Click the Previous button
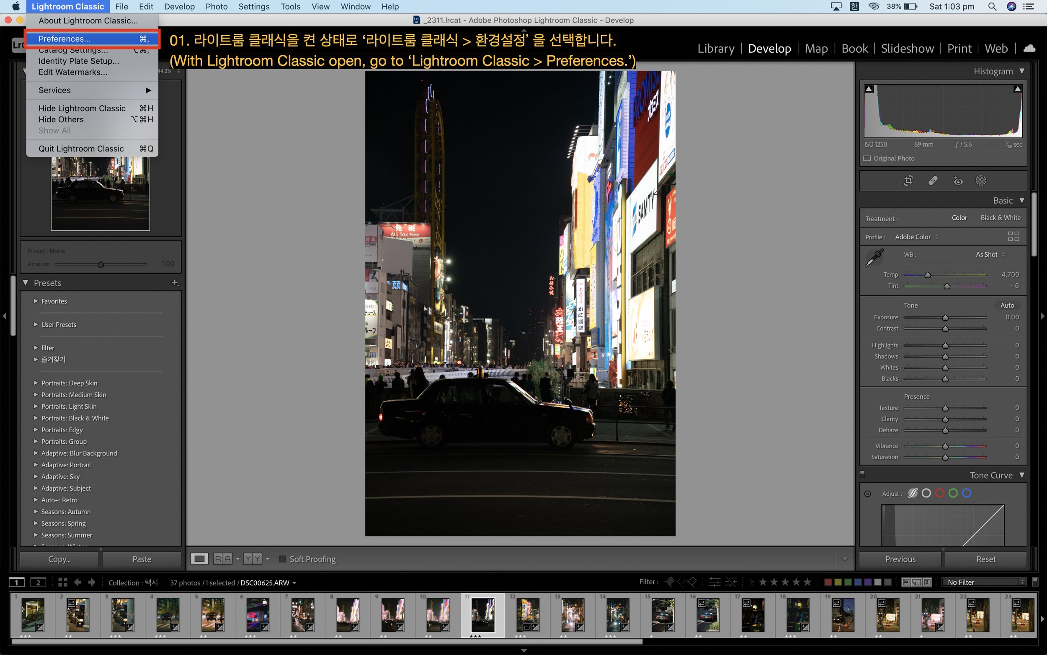 click(x=900, y=559)
